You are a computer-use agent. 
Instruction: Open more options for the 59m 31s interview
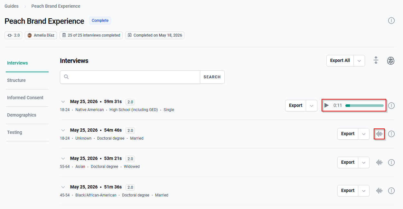click(x=391, y=105)
